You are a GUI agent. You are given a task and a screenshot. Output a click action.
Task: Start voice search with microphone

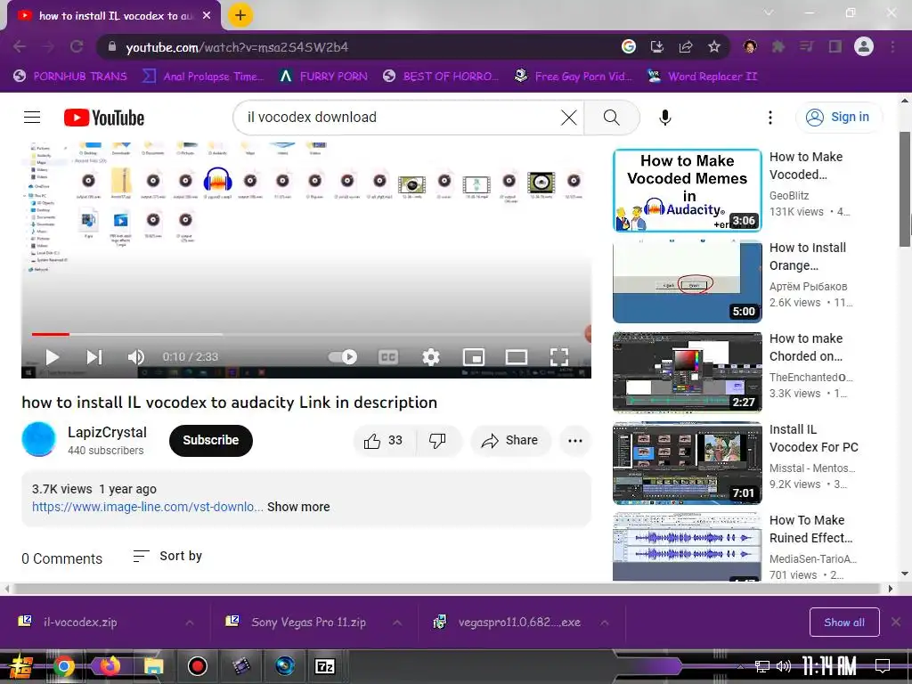coord(664,118)
